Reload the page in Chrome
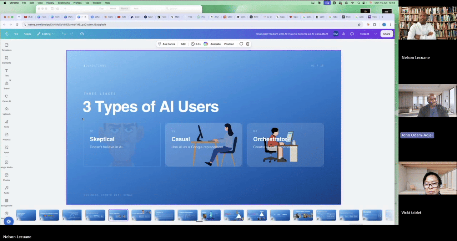The height and width of the screenshot is (241, 457). click(17, 25)
